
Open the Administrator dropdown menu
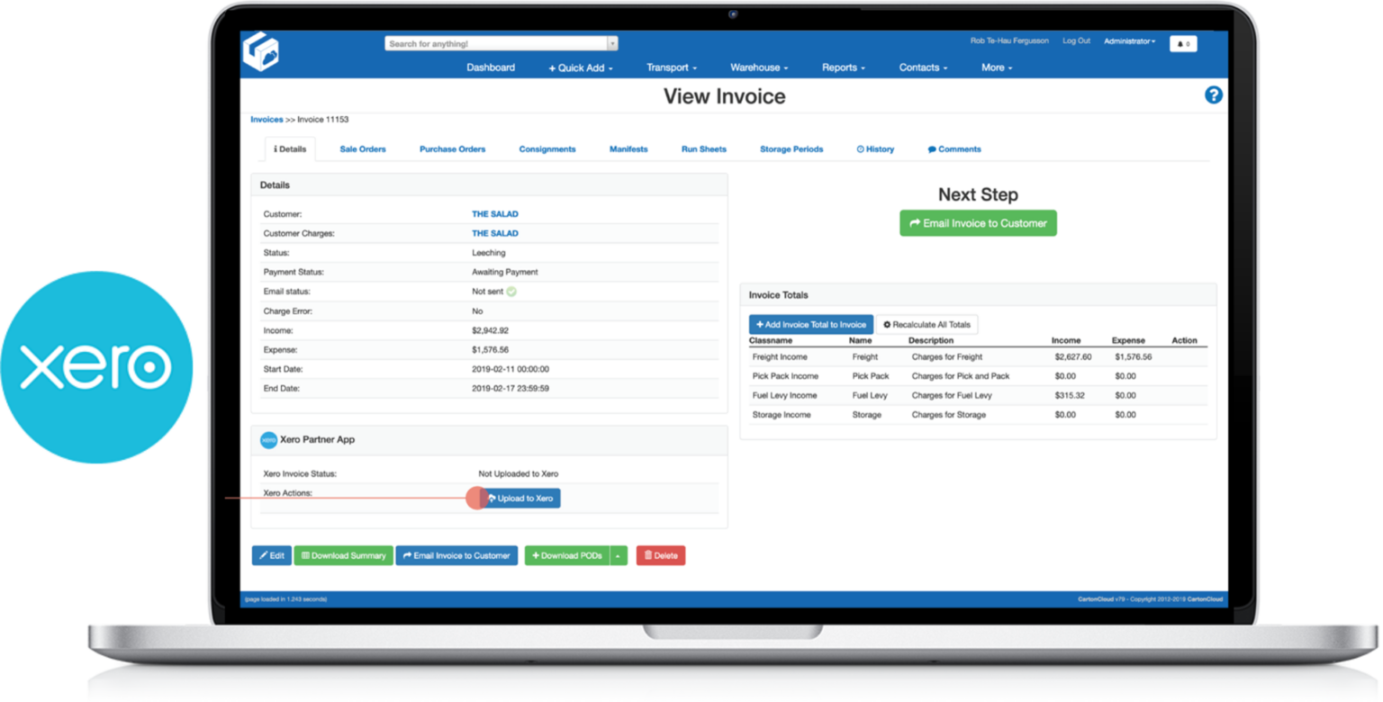pos(1129,40)
